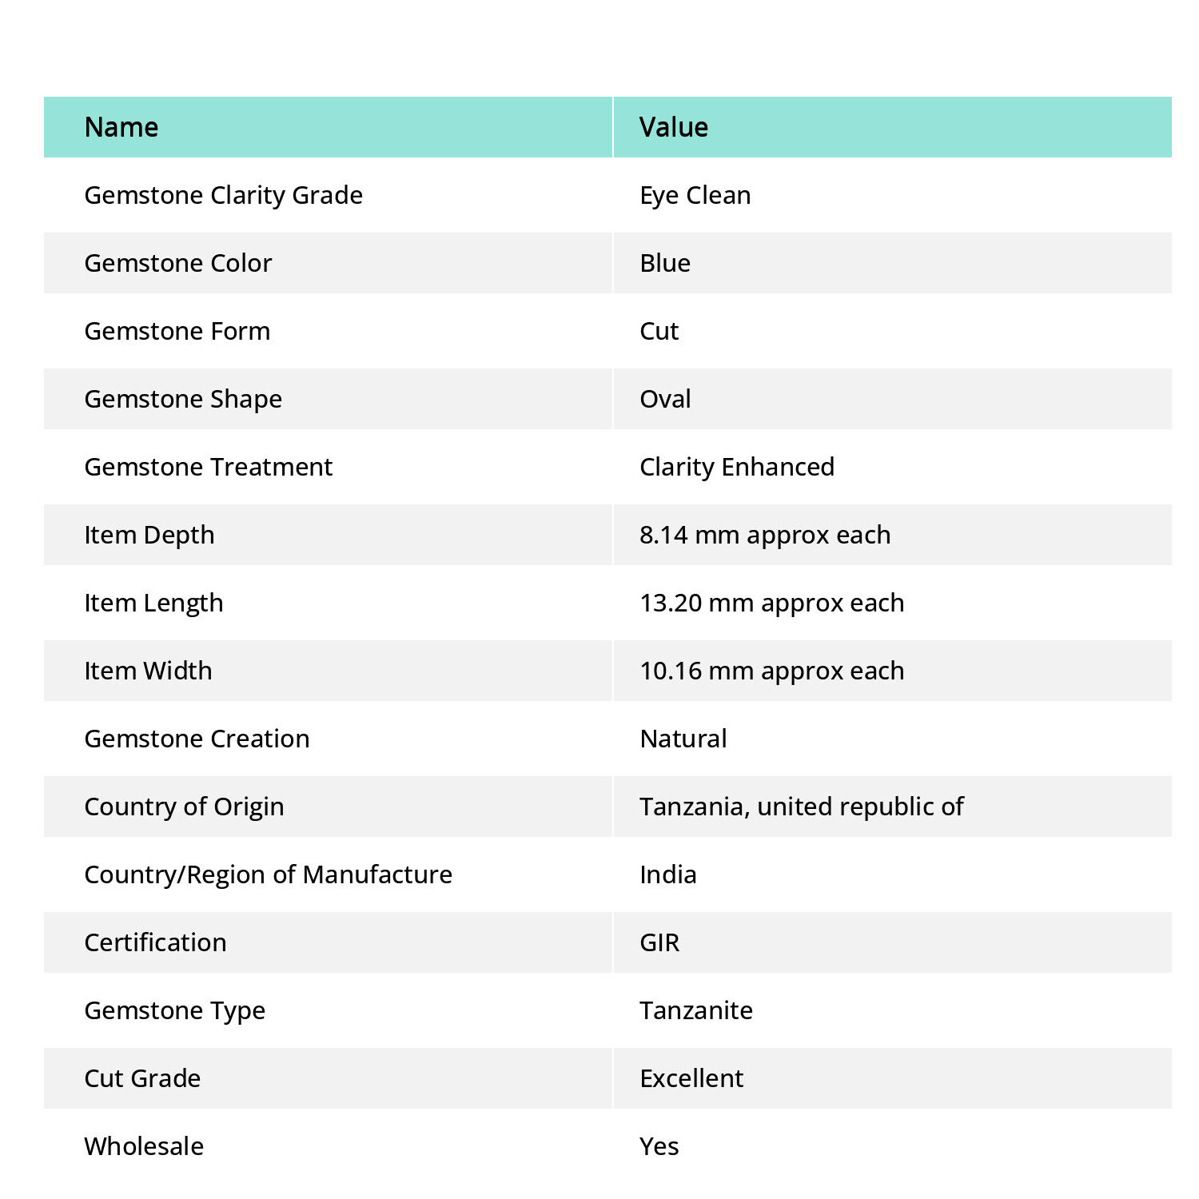
Task: Click the Wholesale Yes value
Action: point(659,1146)
